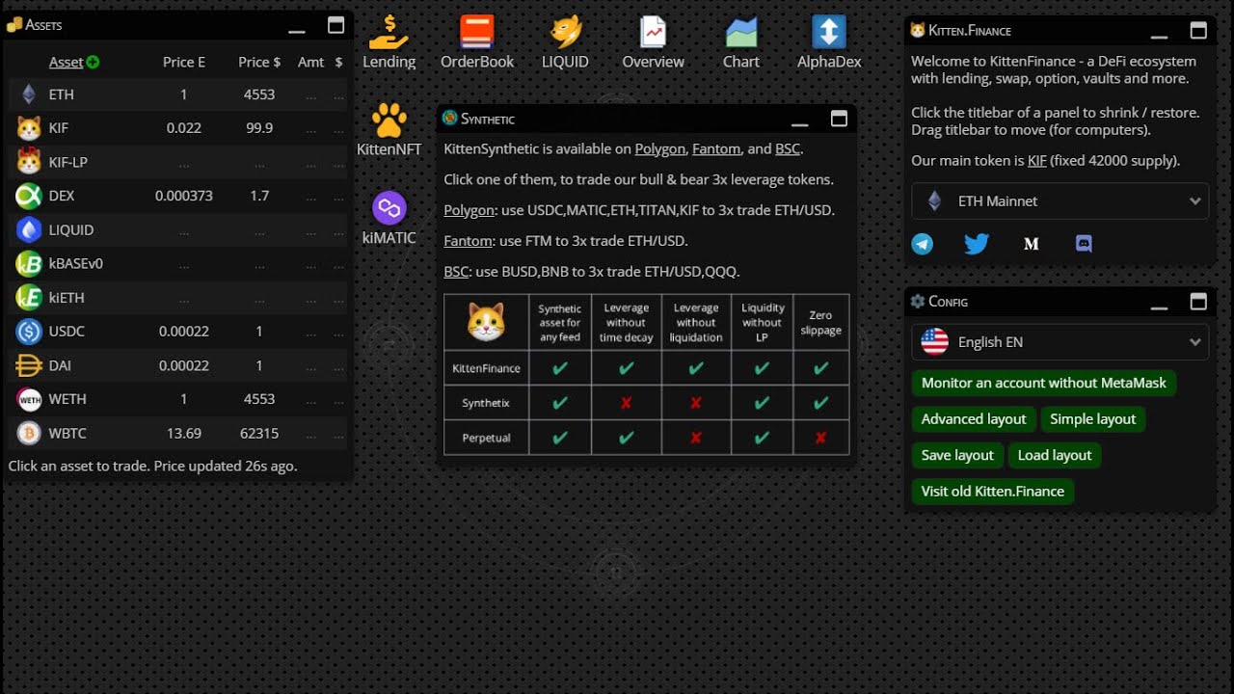
Task: Click the KIF Price E value 0.022
Action: (x=184, y=128)
